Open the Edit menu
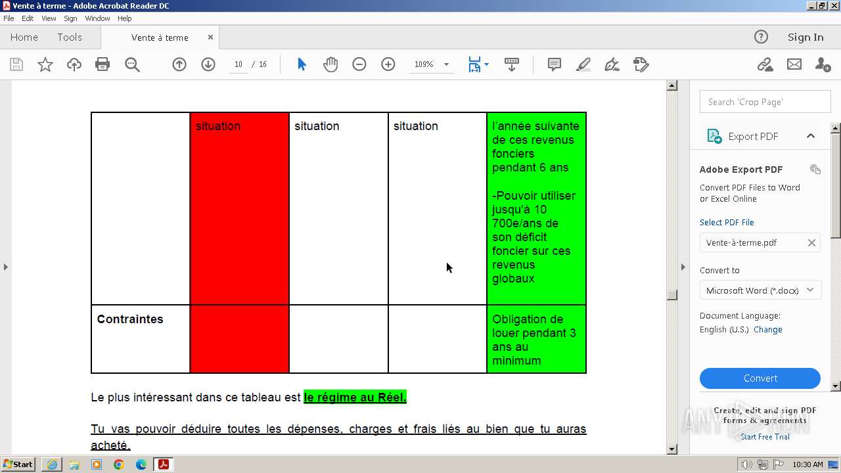 28,18
